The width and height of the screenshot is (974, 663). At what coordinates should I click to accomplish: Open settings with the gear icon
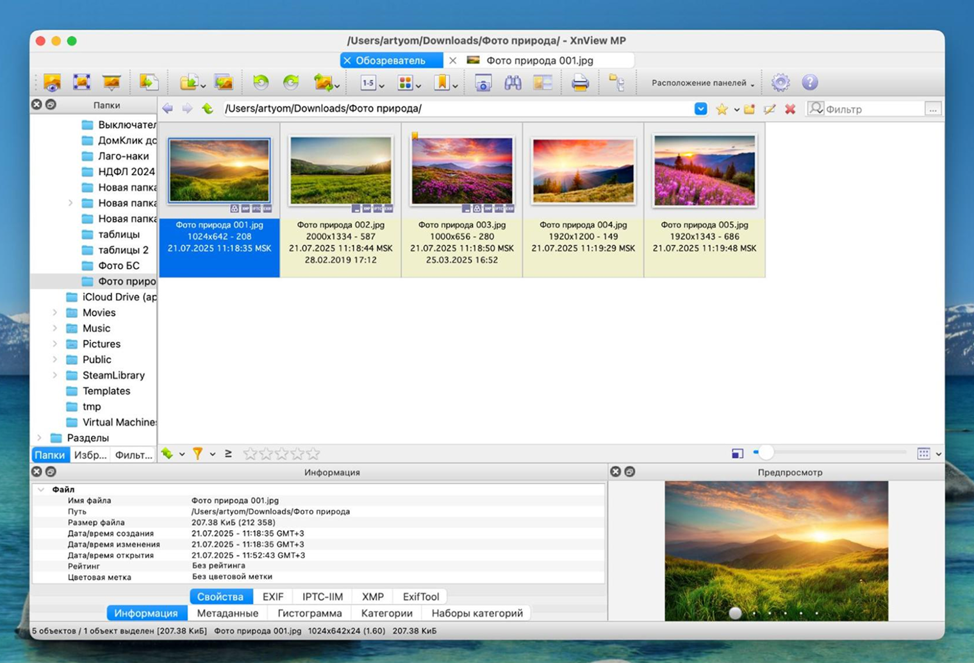(780, 82)
